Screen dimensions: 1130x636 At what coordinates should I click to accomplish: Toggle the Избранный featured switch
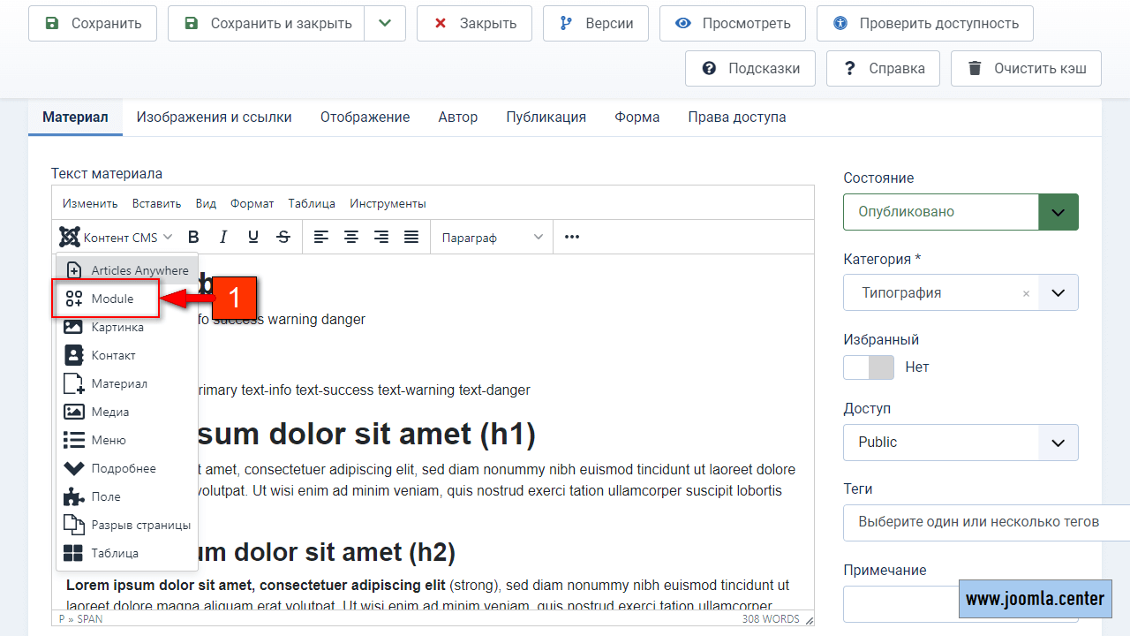pyautogui.click(x=869, y=367)
